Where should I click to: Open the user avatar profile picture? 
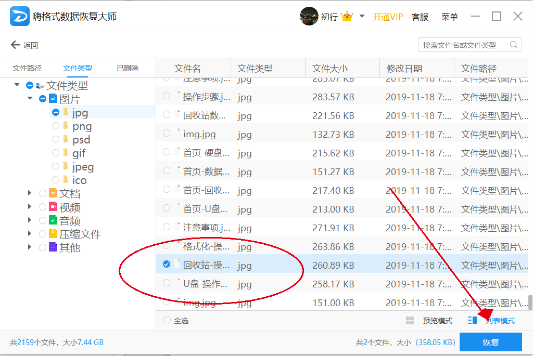(309, 16)
